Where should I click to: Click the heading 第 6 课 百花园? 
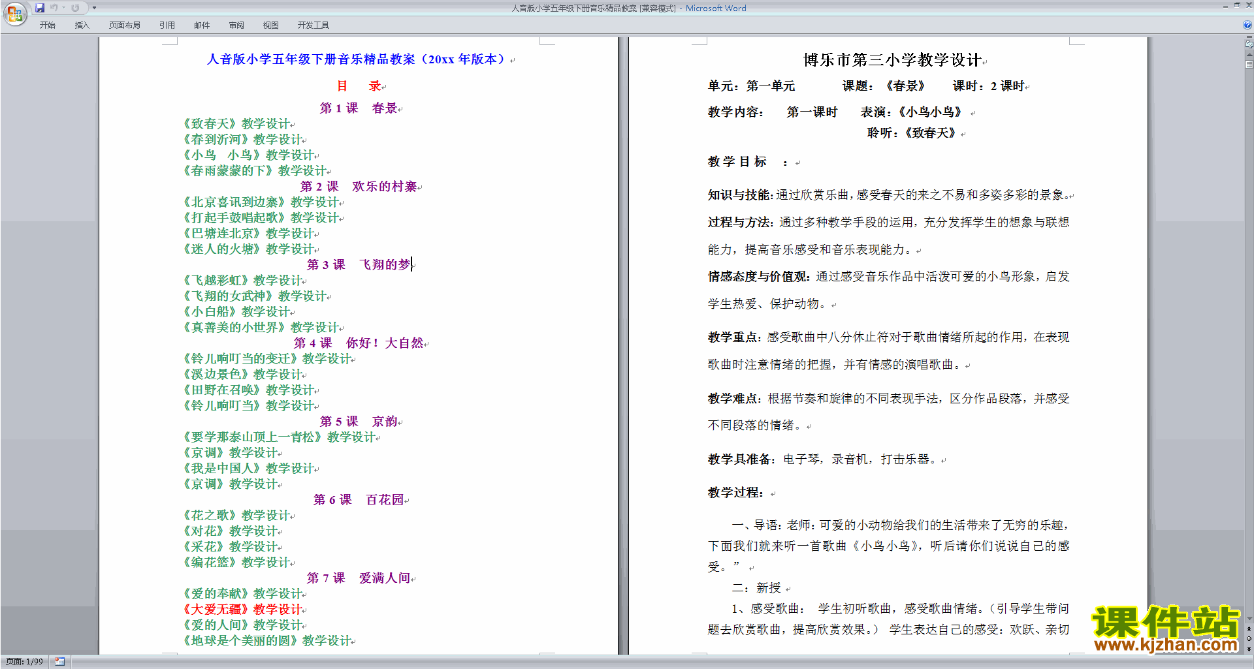(x=359, y=500)
